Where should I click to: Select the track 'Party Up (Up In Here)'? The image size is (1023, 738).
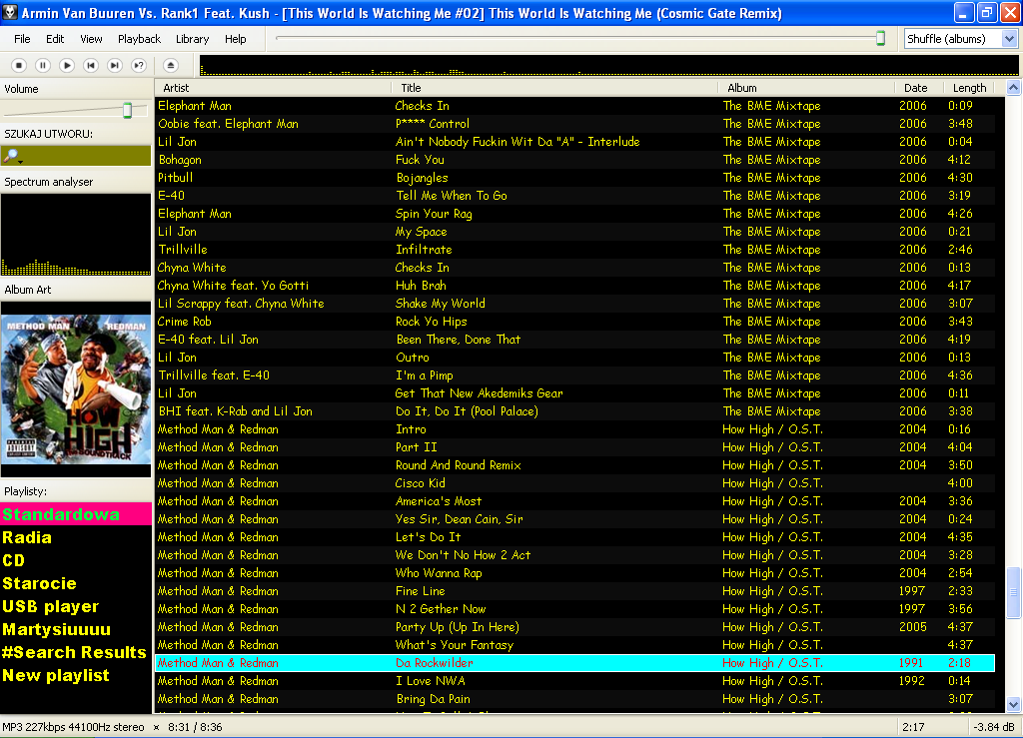click(x=574, y=627)
